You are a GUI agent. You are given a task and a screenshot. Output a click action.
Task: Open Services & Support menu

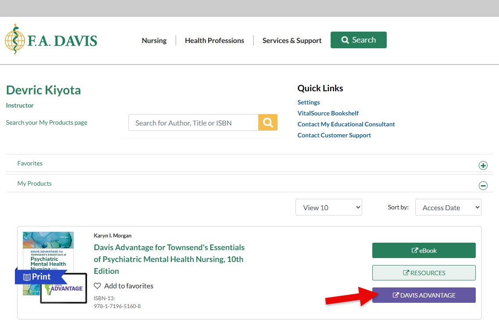click(292, 40)
